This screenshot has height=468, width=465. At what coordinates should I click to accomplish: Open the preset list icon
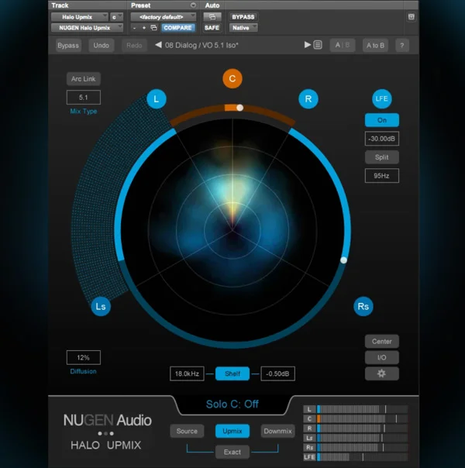[x=318, y=45]
